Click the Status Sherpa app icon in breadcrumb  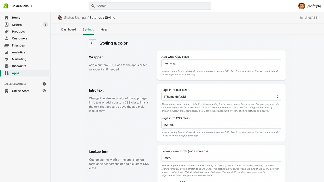click(x=60, y=18)
